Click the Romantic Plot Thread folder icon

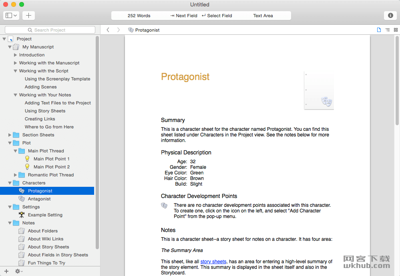point(22,175)
